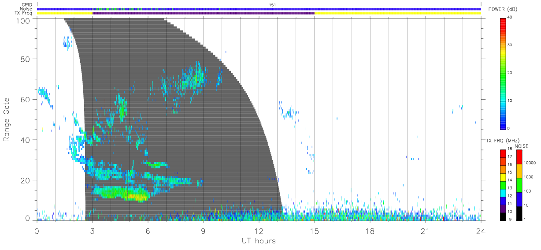Click the "POWER (dB)" legend title
Screen dimensions: 541x250
click(503, 9)
